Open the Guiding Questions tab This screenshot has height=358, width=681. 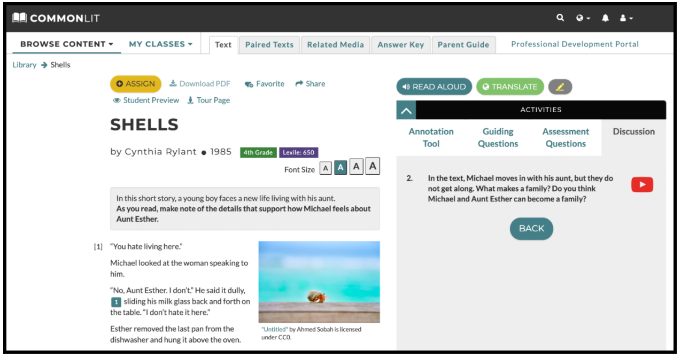click(x=498, y=137)
